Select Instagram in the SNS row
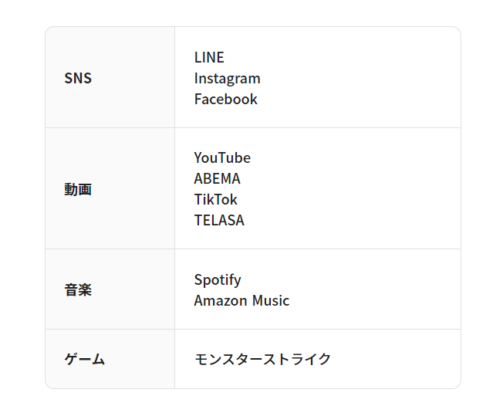Screen dimensions: 503x406 (x=227, y=79)
